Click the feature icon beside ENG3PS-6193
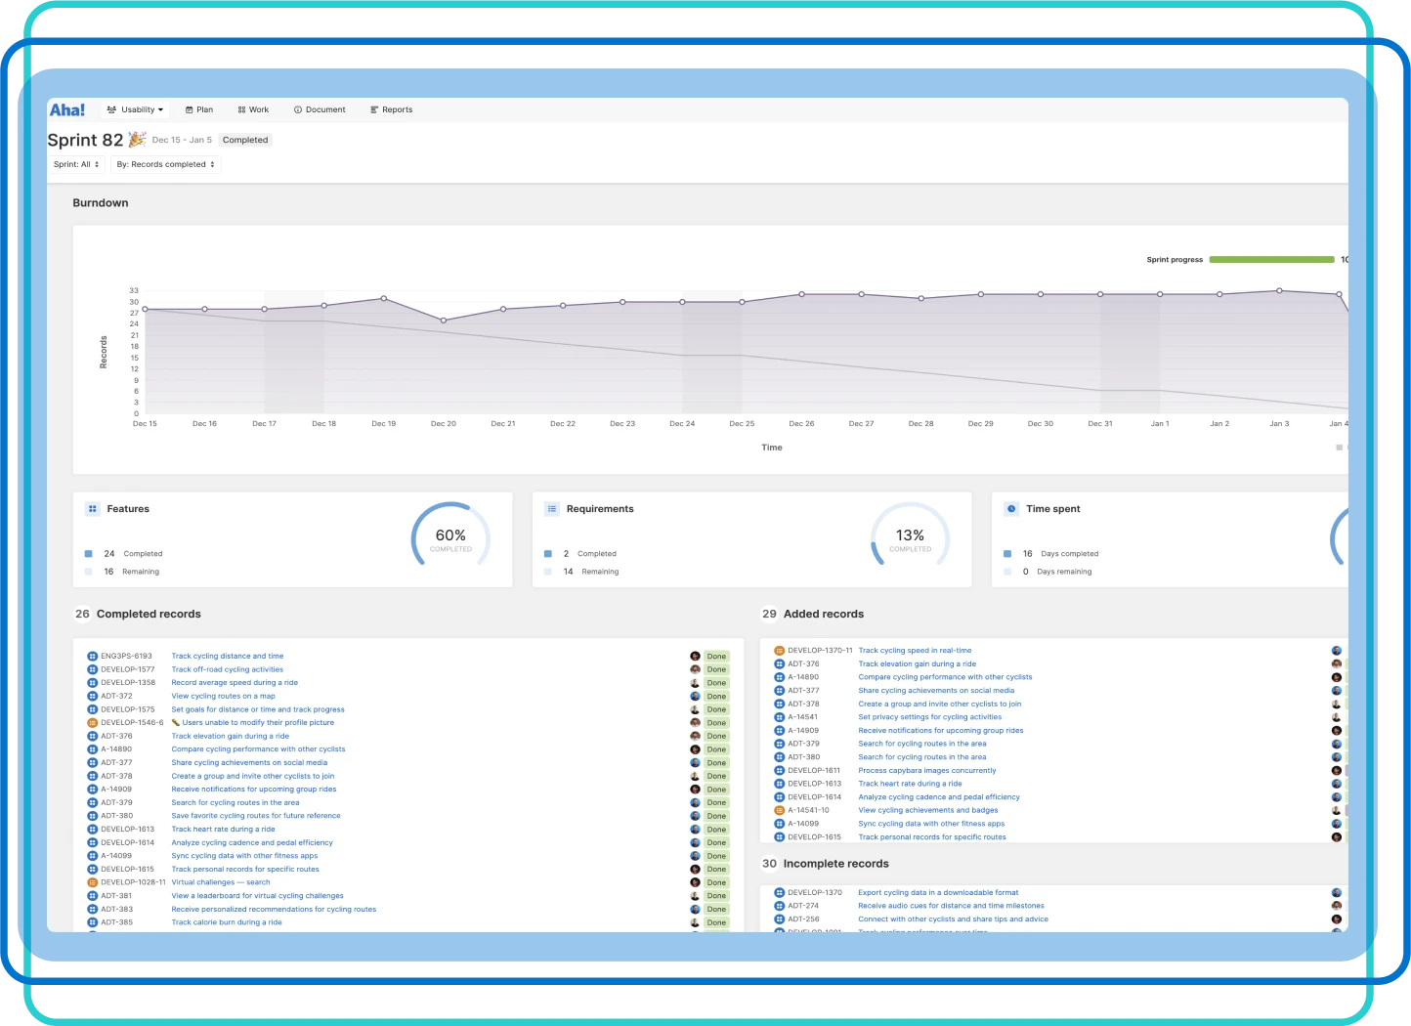Image resolution: width=1411 pixels, height=1026 pixels. [93, 657]
